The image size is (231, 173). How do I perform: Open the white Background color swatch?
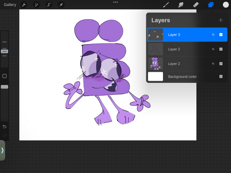coord(155,76)
